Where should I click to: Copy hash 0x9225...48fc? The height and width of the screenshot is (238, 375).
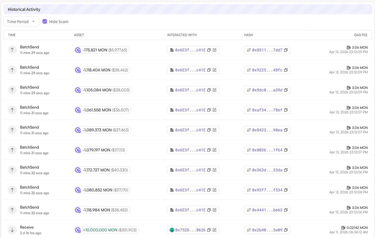point(286,70)
